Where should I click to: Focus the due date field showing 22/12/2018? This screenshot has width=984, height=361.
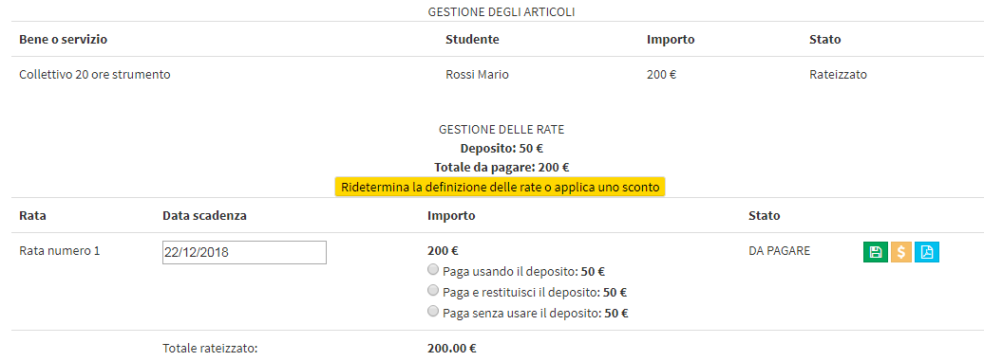click(244, 253)
